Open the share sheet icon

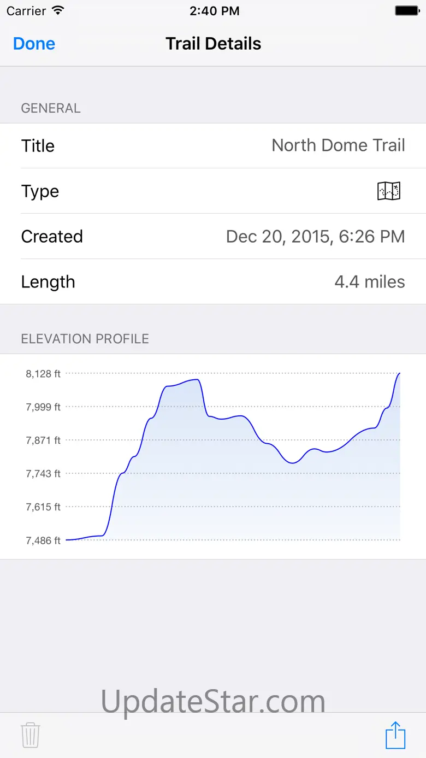pos(395,735)
